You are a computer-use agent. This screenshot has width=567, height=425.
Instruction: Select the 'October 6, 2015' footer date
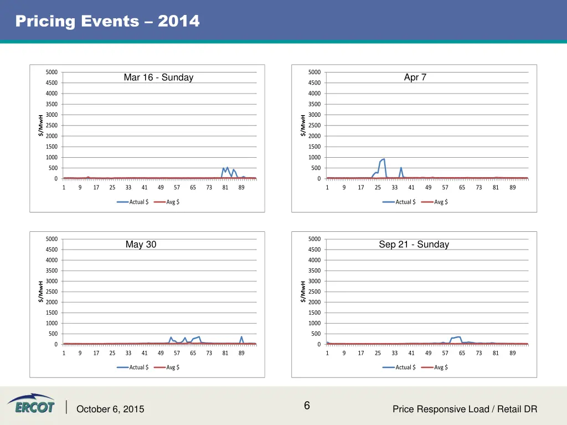tap(110, 410)
